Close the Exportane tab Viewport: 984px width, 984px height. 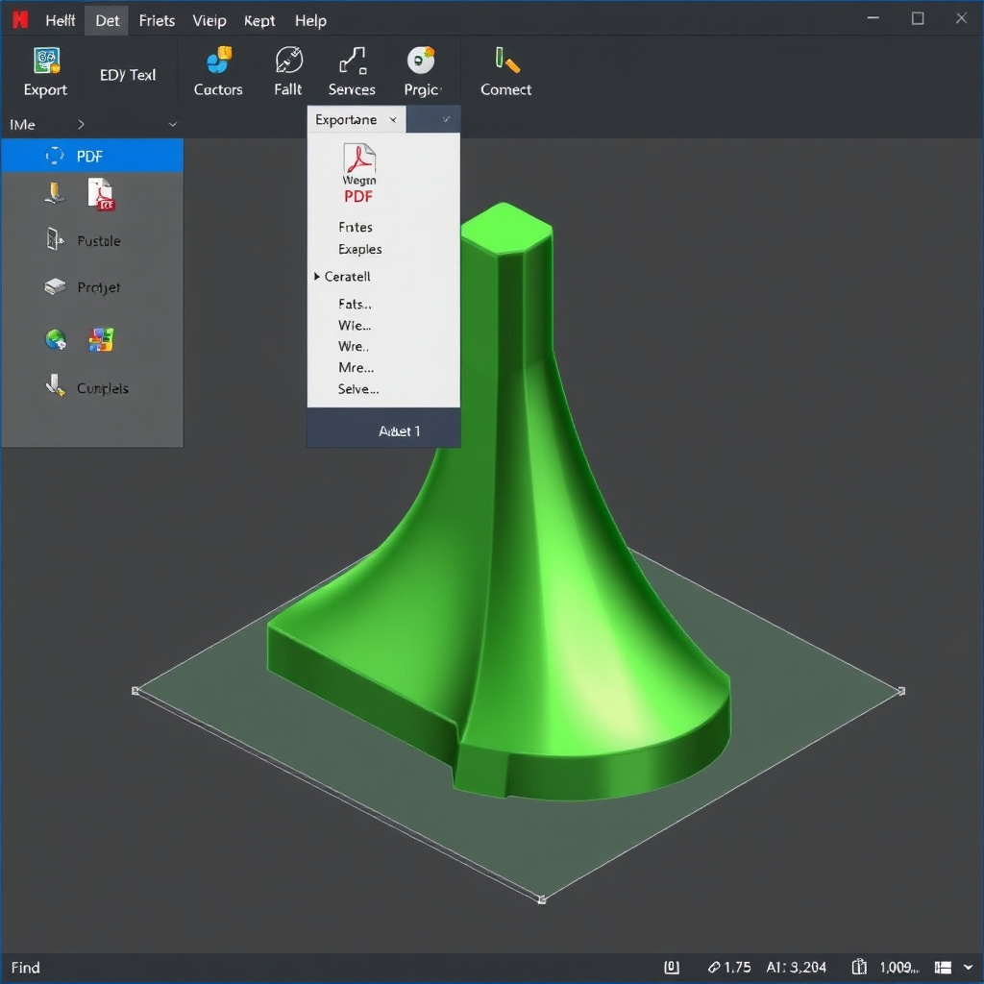click(x=393, y=119)
